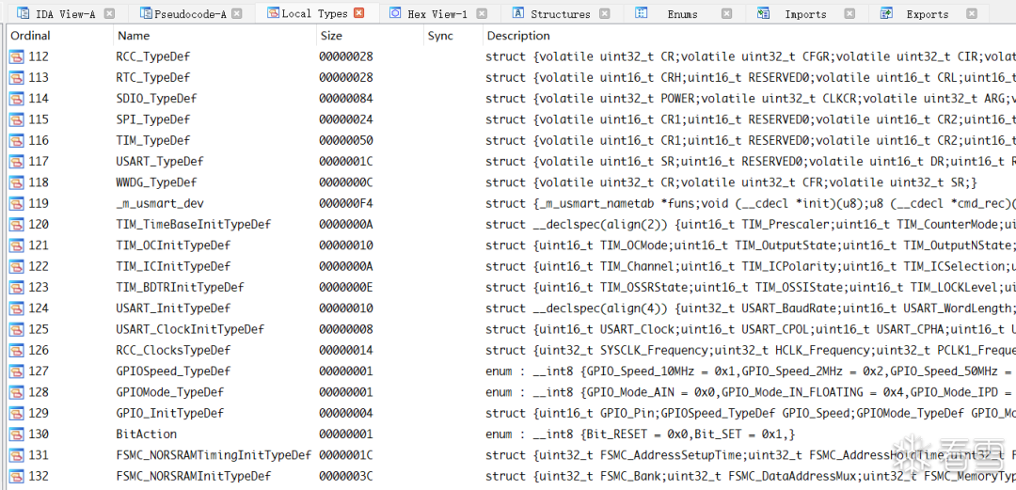Screen dimensions: 1016x490
Task: Close the Hex View-1 tab
Action: (x=482, y=13)
